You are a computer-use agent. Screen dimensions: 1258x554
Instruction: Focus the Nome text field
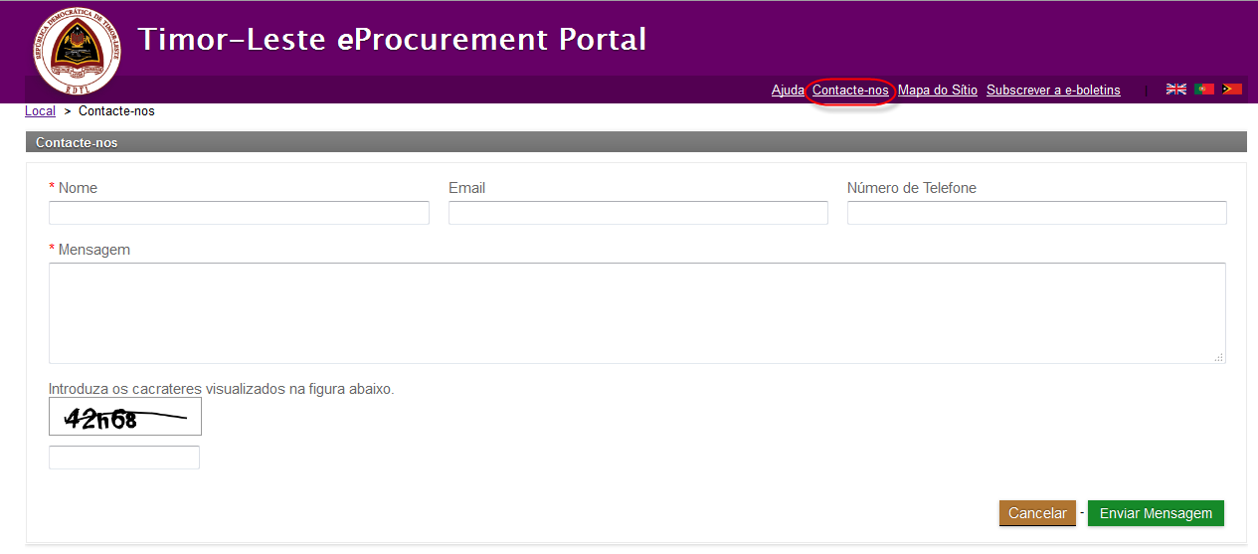pyautogui.click(x=239, y=213)
